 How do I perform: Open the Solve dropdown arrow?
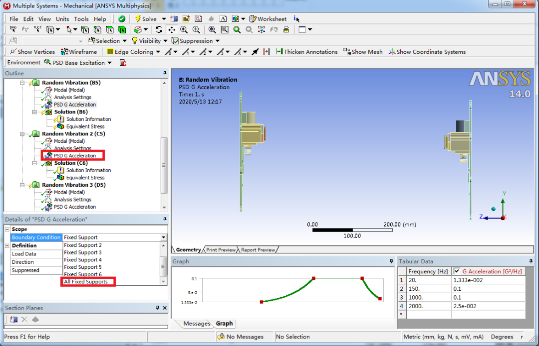coord(164,19)
